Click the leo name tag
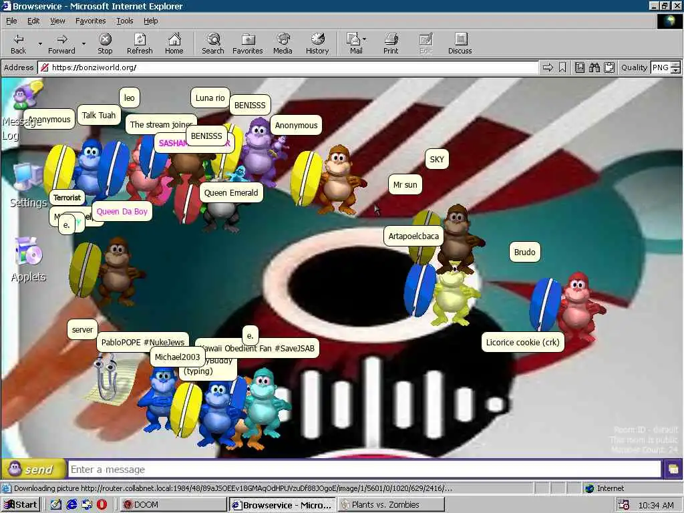684x513 pixels. 129,98
